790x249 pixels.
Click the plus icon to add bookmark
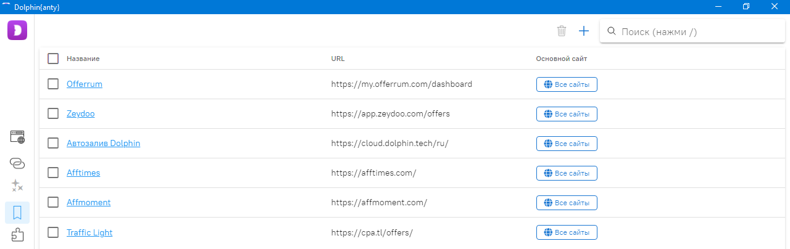point(584,31)
